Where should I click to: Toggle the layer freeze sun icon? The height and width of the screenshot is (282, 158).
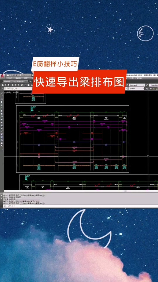click(8, 88)
